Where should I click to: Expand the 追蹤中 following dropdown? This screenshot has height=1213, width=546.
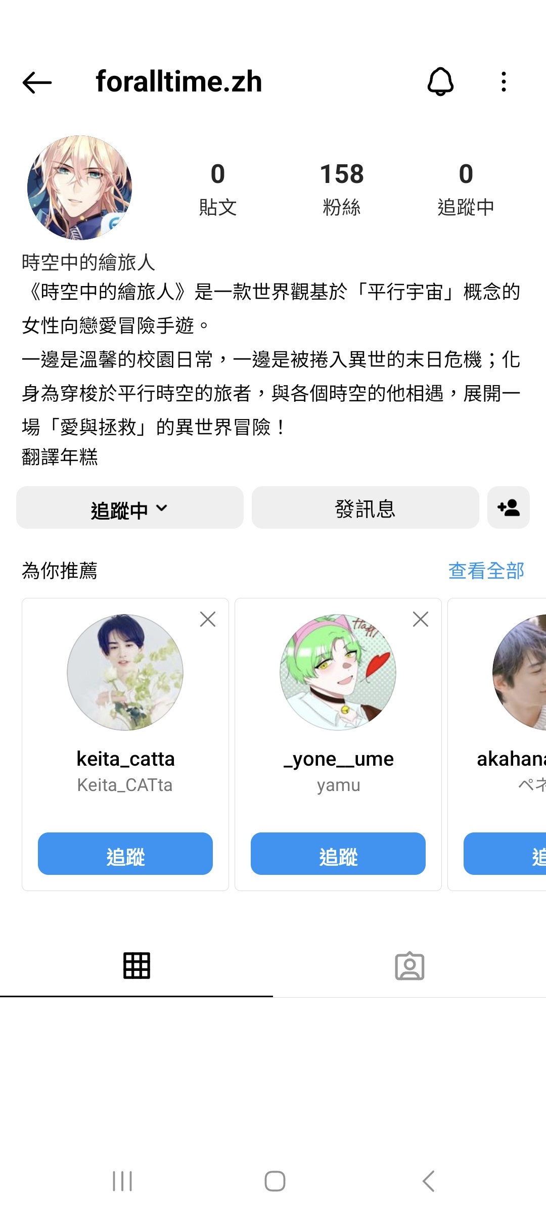[x=130, y=507]
